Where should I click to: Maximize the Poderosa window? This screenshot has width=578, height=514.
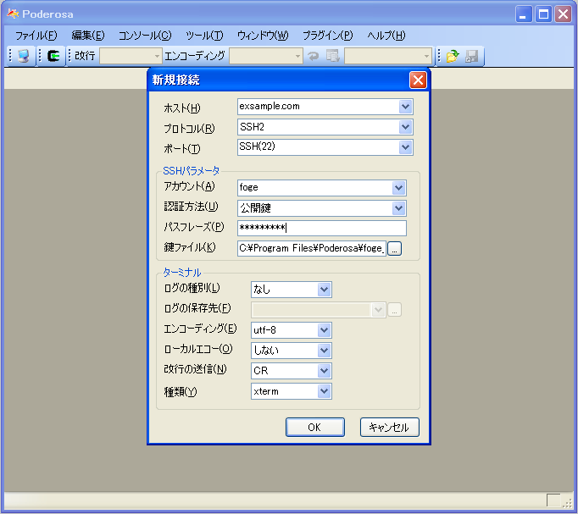coord(543,14)
